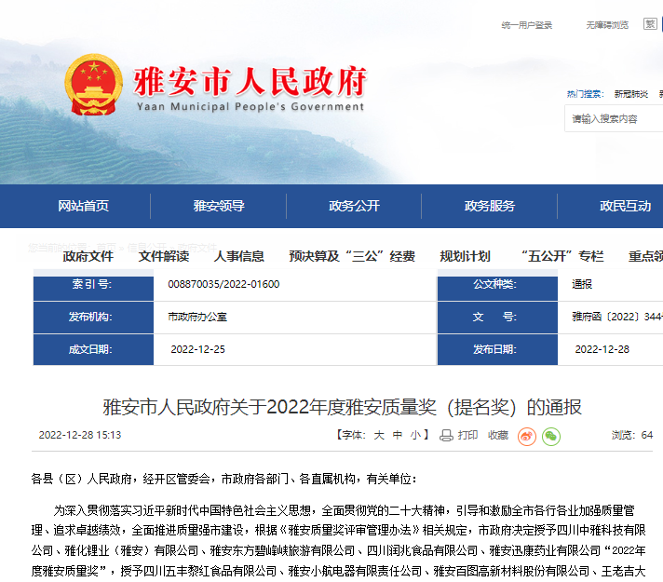Image resolution: width=663 pixels, height=582 pixels.
Task: Click the 新冠肺炎 hot search term
Action: (x=630, y=94)
